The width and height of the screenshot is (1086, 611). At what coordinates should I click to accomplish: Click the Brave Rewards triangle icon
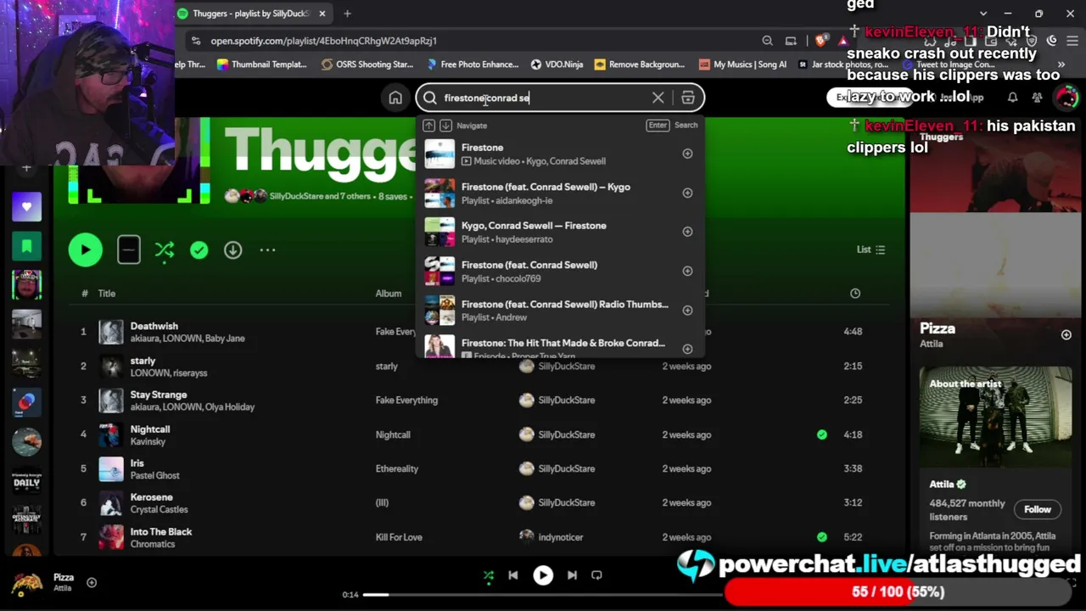click(x=842, y=40)
